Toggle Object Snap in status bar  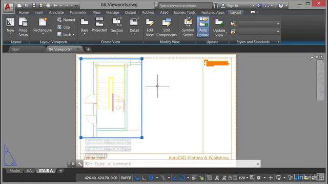click(x=182, y=178)
